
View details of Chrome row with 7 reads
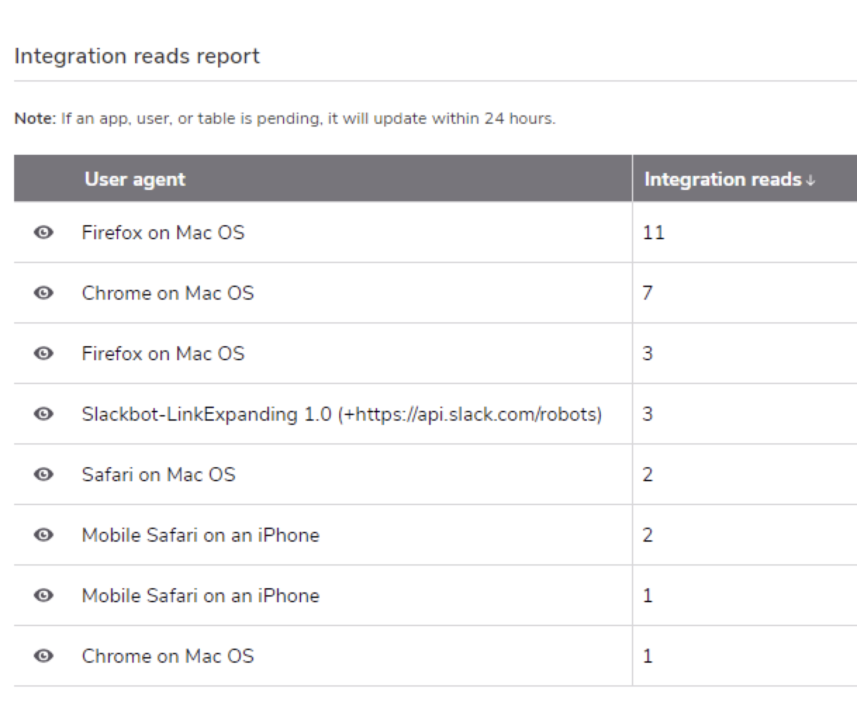44,293
